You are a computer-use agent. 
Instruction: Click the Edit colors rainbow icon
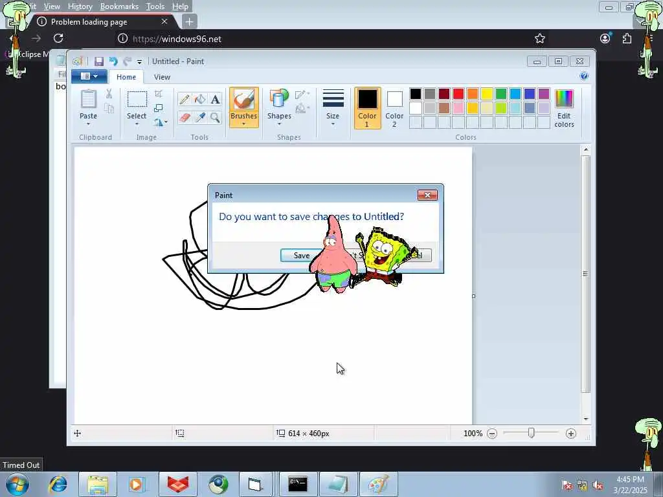564,99
